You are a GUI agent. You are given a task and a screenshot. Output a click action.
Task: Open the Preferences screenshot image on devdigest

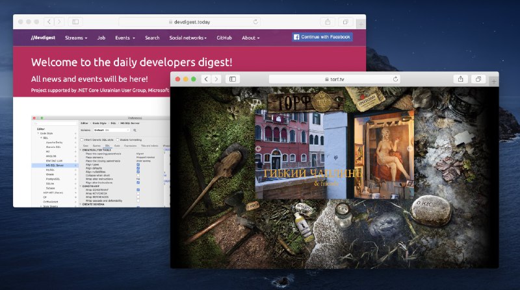tap(101, 162)
